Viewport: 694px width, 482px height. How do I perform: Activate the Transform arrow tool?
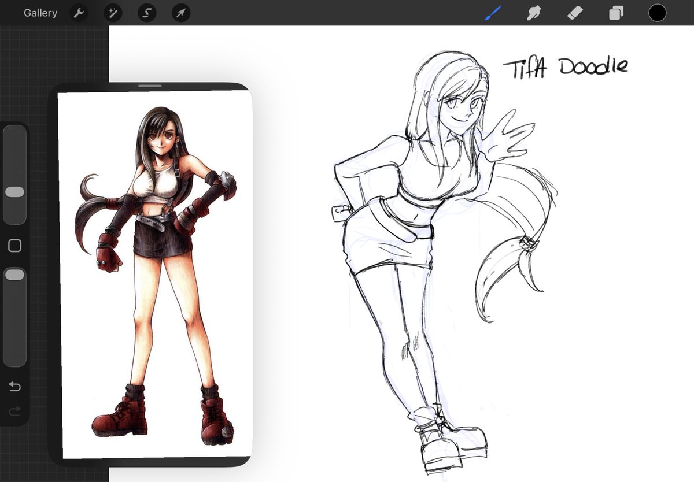181,13
